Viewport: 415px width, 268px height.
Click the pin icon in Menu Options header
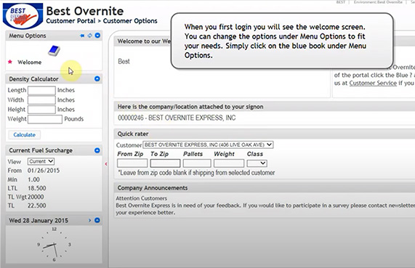pos(82,36)
